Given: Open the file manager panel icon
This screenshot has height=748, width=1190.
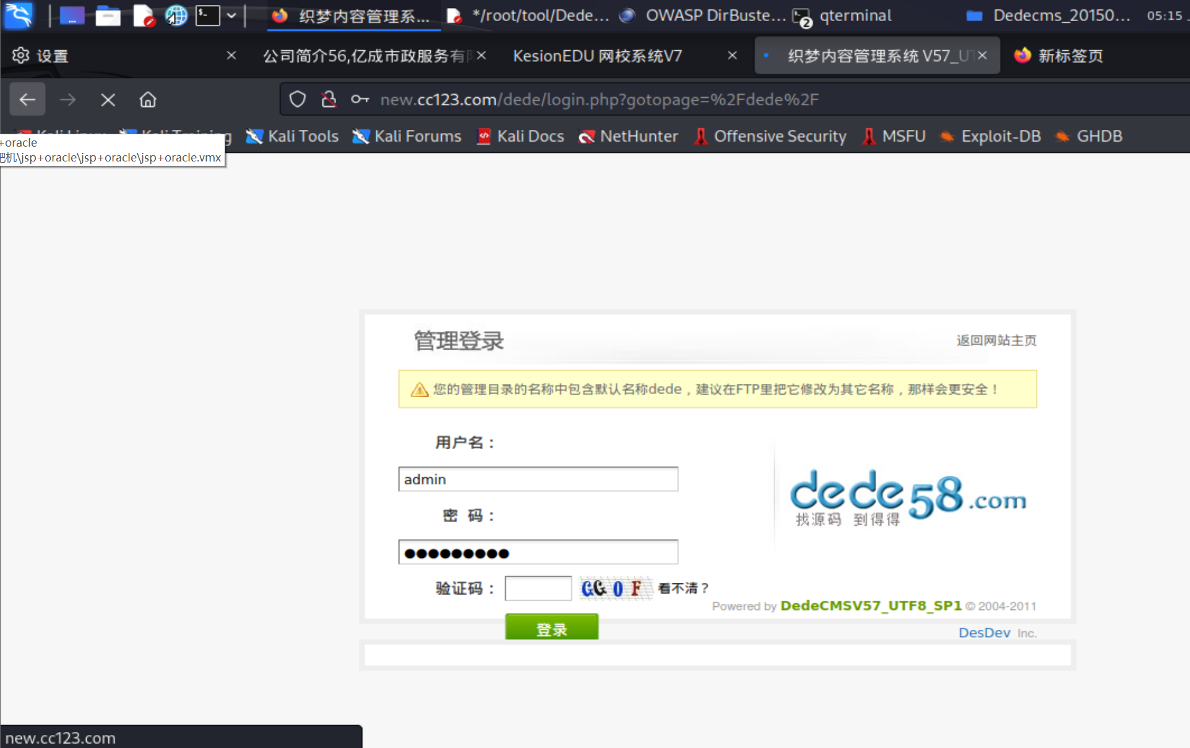Looking at the screenshot, I should coord(108,15).
